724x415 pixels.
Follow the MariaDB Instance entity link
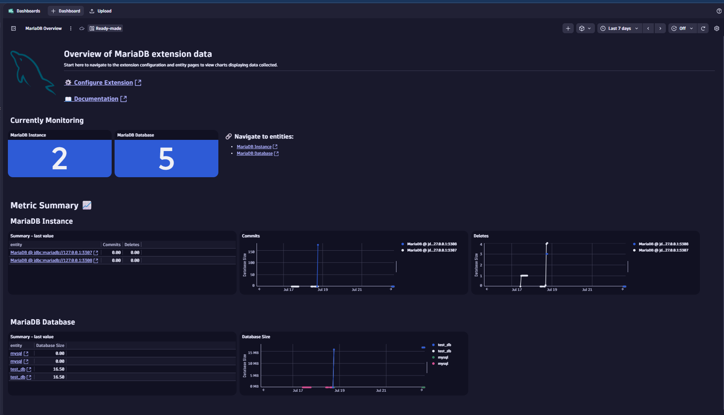[x=254, y=146]
